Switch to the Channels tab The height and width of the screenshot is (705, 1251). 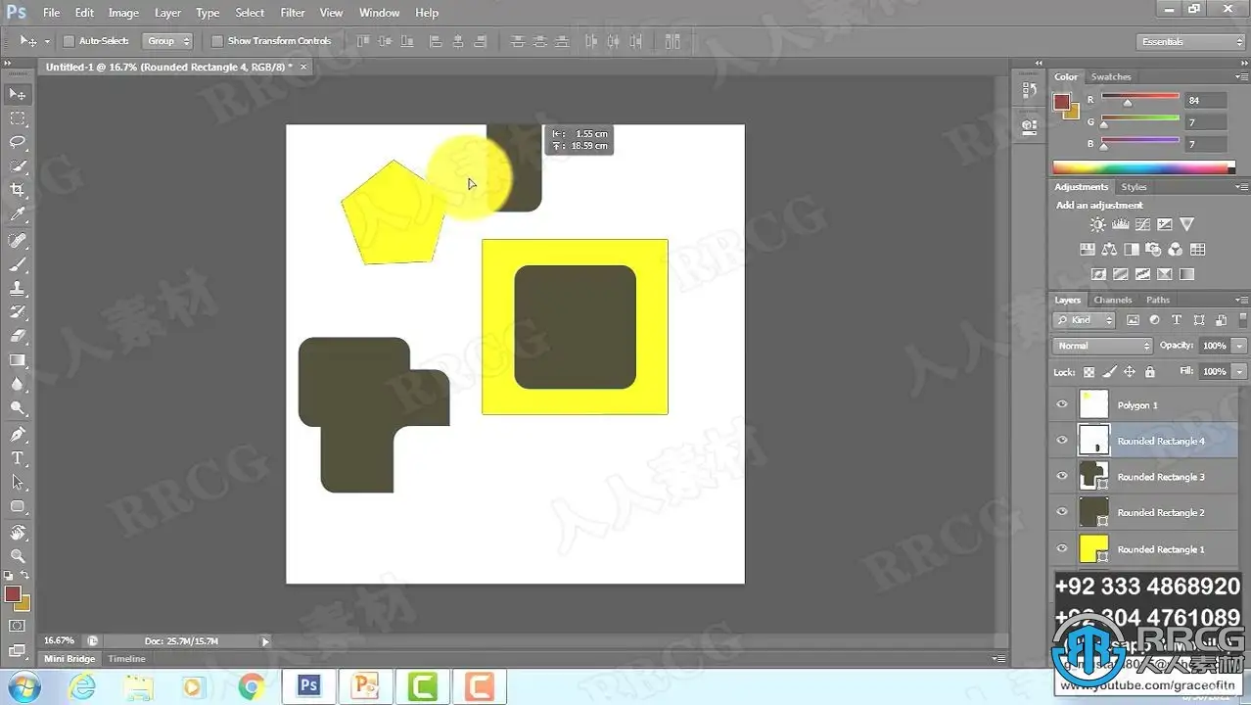1113,300
